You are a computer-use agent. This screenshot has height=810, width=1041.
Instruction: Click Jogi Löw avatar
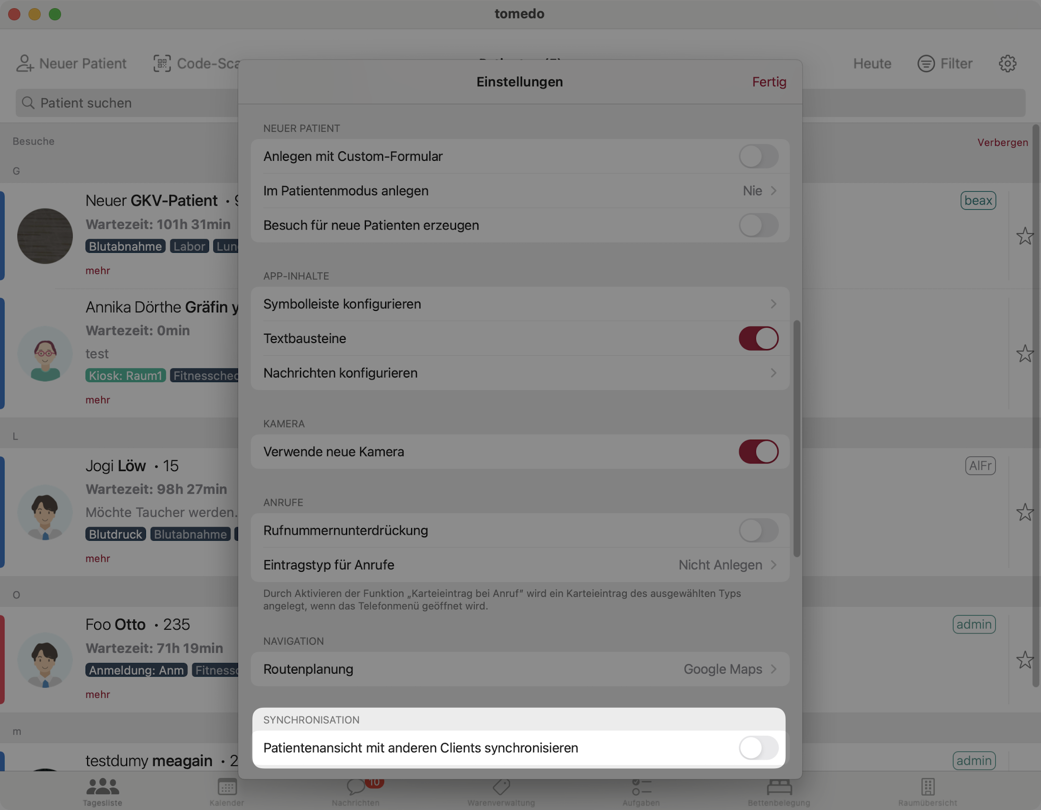click(45, 512)
